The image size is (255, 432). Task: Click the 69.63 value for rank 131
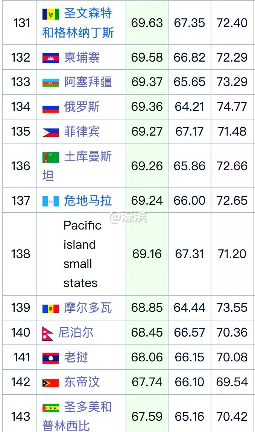coord(147,23)
